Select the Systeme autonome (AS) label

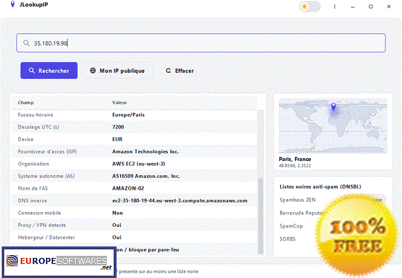tap(46, 176)
